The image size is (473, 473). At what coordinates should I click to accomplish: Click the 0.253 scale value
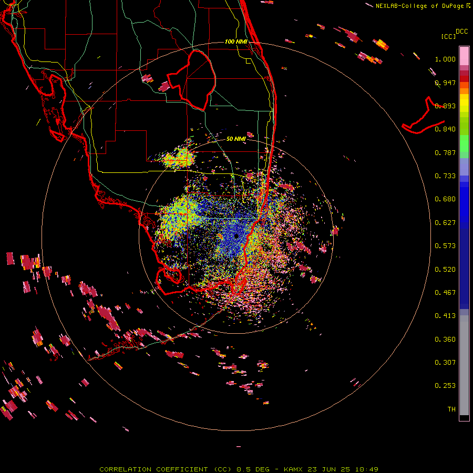[x=445, y=386]
